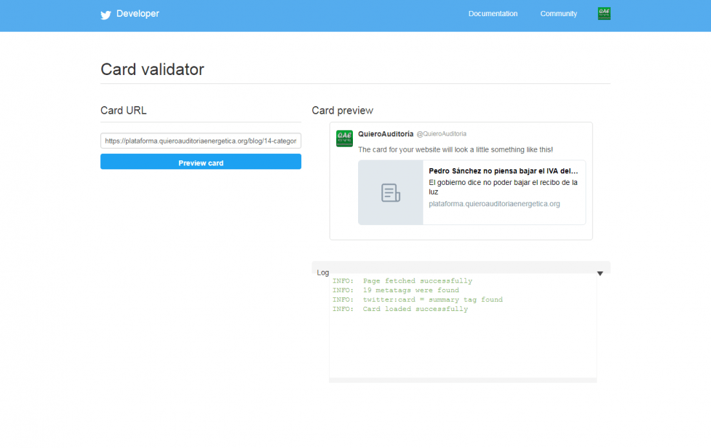The image size is (711, 448).
Task: Click the Preview card button
Action: (201, 162)
